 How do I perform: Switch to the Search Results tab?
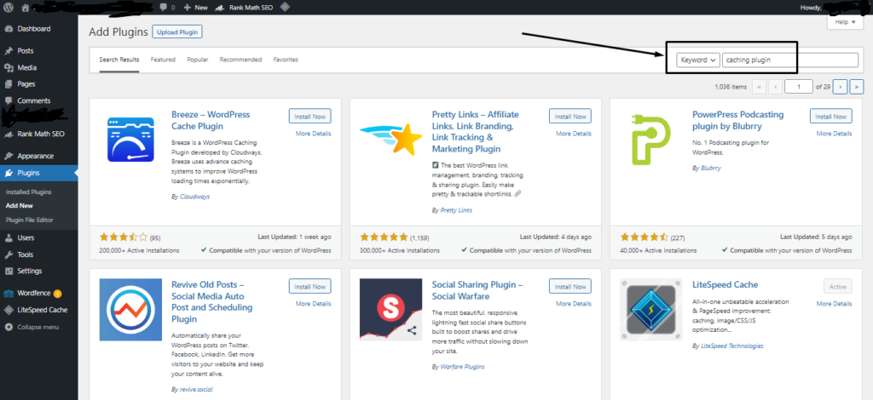(x=119, y=60)
